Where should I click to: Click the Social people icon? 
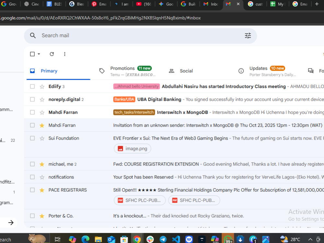171,71
